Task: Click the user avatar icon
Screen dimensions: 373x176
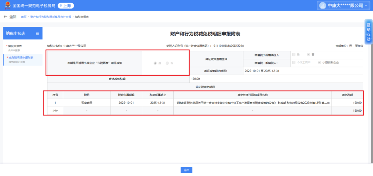Action: click(322, 6)
